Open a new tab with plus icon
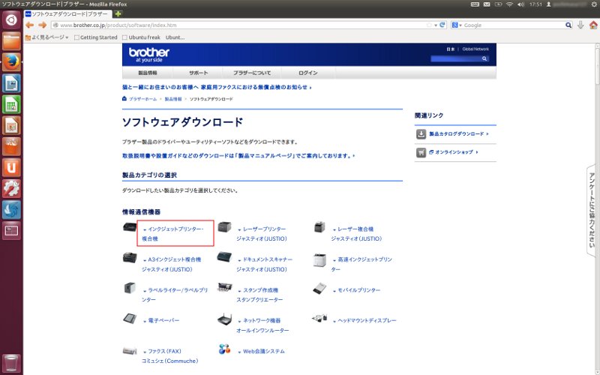This screenshot has width=600, height=375. [118, 13]
